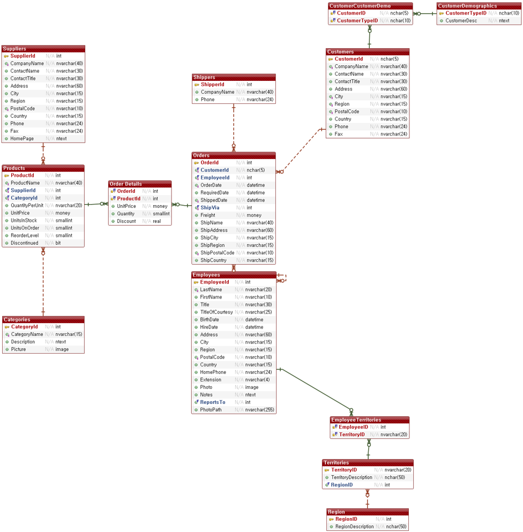
Task: Click the ReportsTo foreign key icon in Employees
Action: 196,402
